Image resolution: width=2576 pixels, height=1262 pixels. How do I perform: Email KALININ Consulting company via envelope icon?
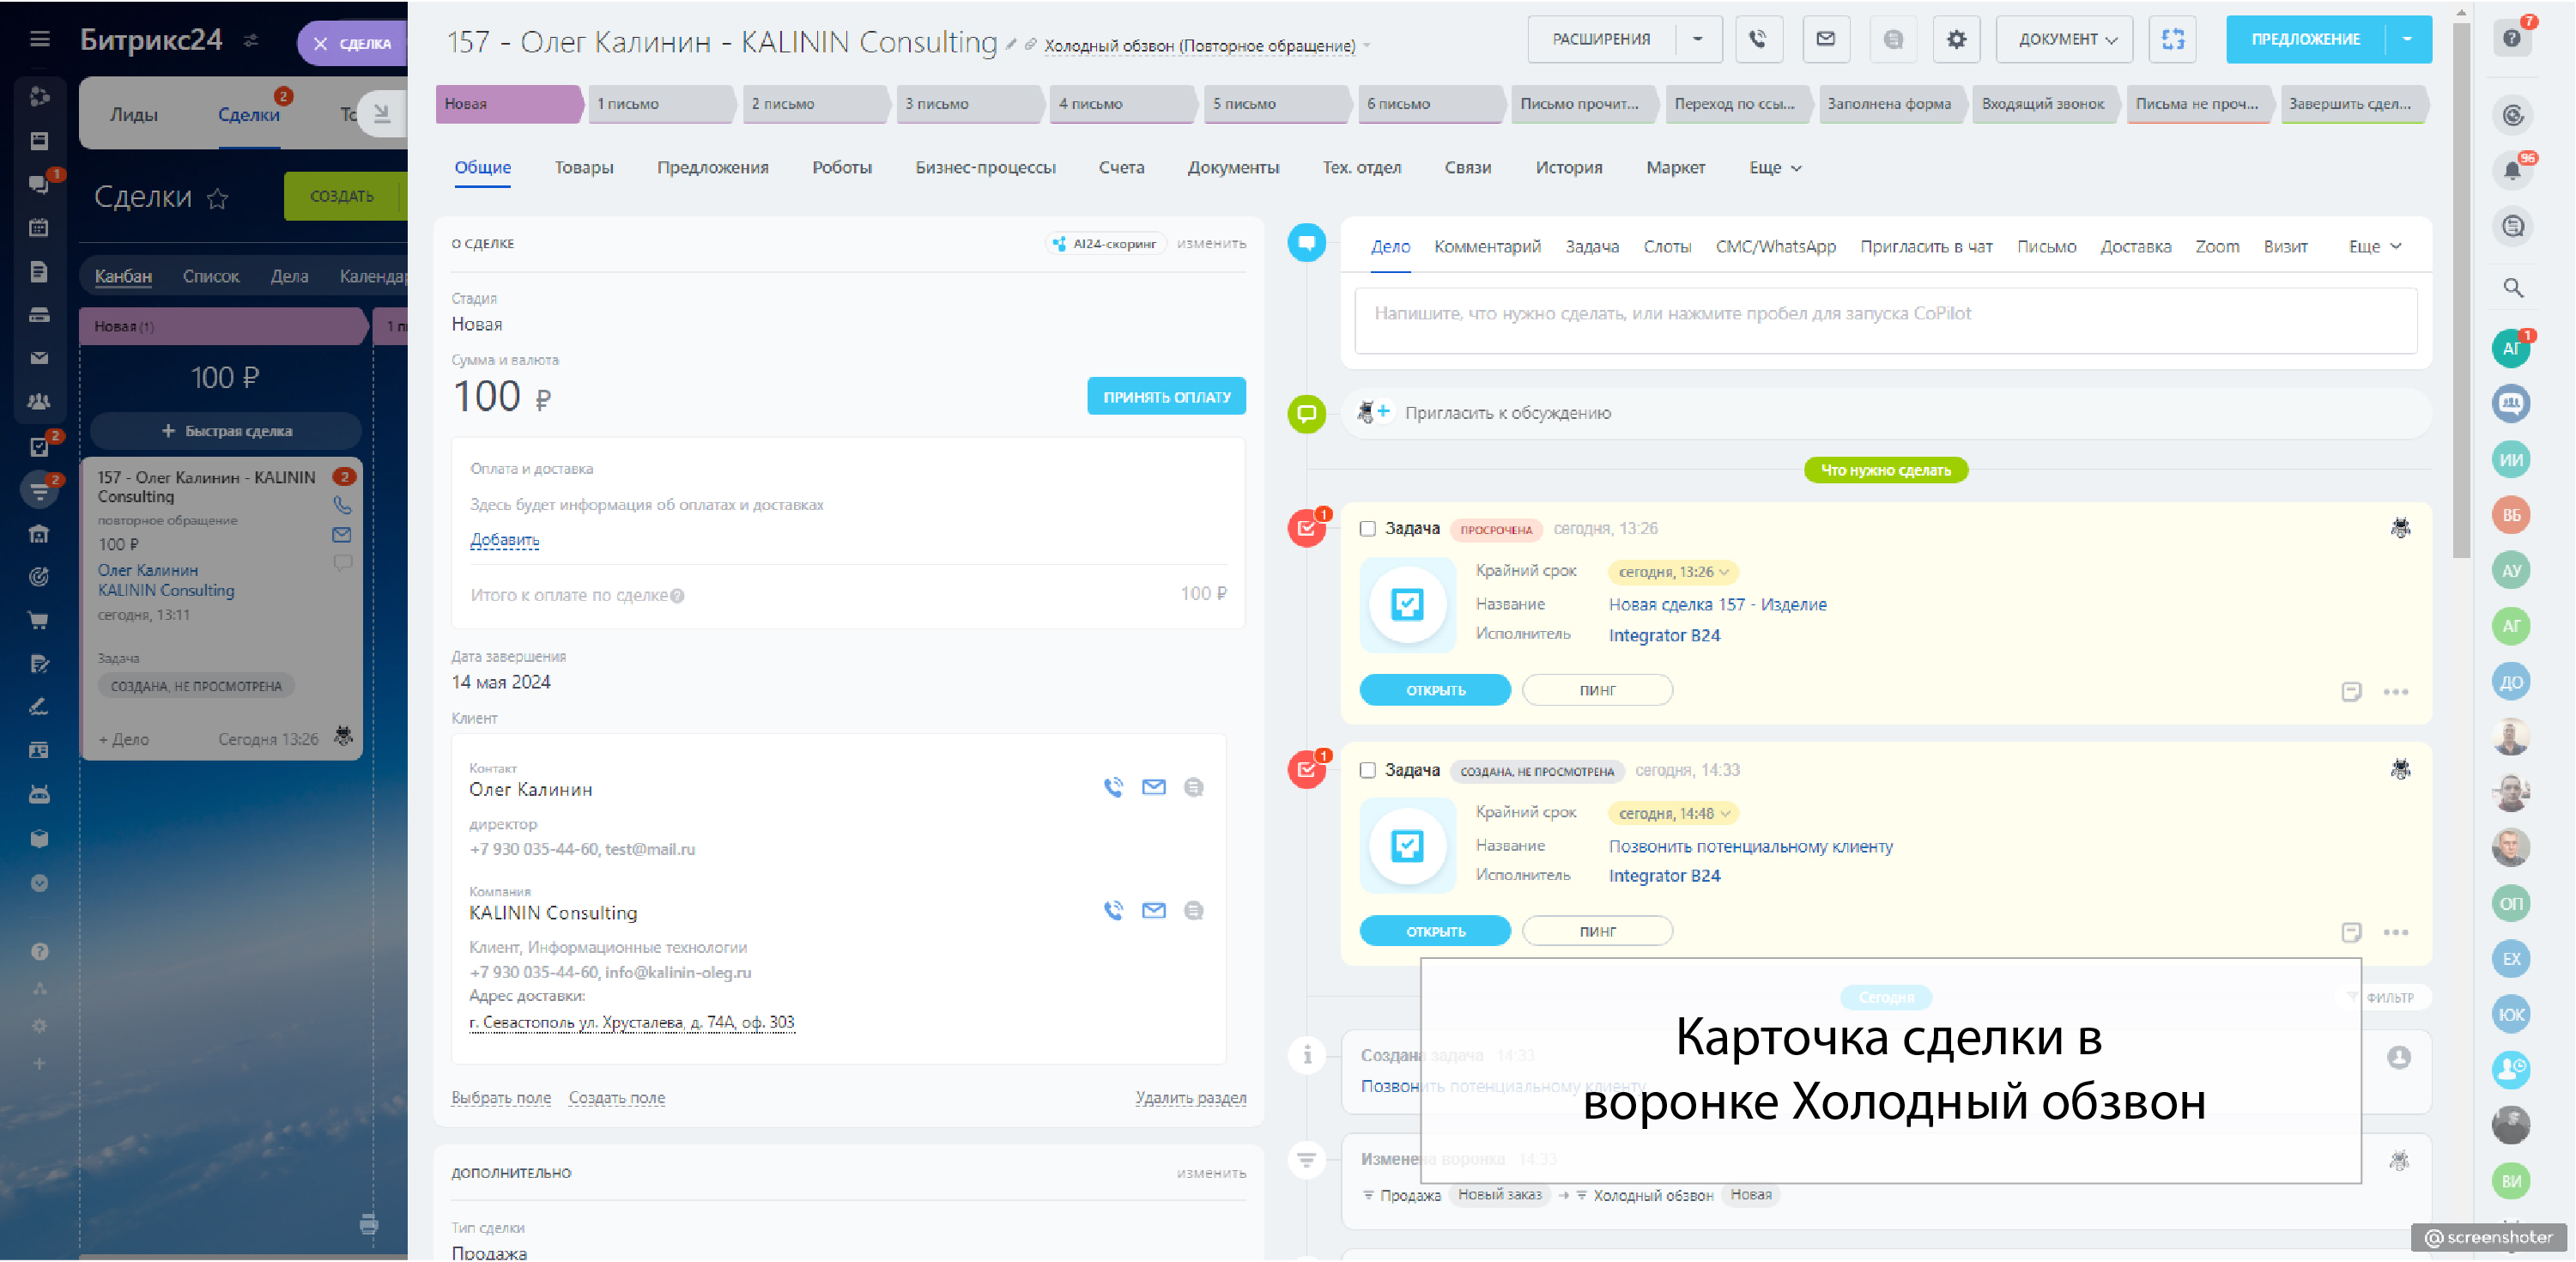[x=1153, y=910]
